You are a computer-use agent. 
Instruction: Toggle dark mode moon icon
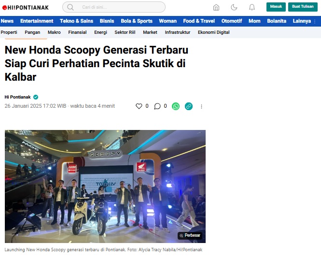234,7
